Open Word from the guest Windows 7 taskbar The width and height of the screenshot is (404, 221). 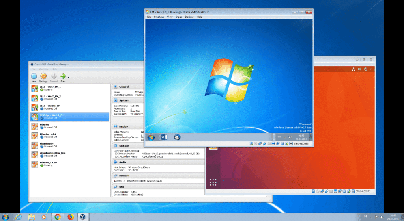coord(164,137)
